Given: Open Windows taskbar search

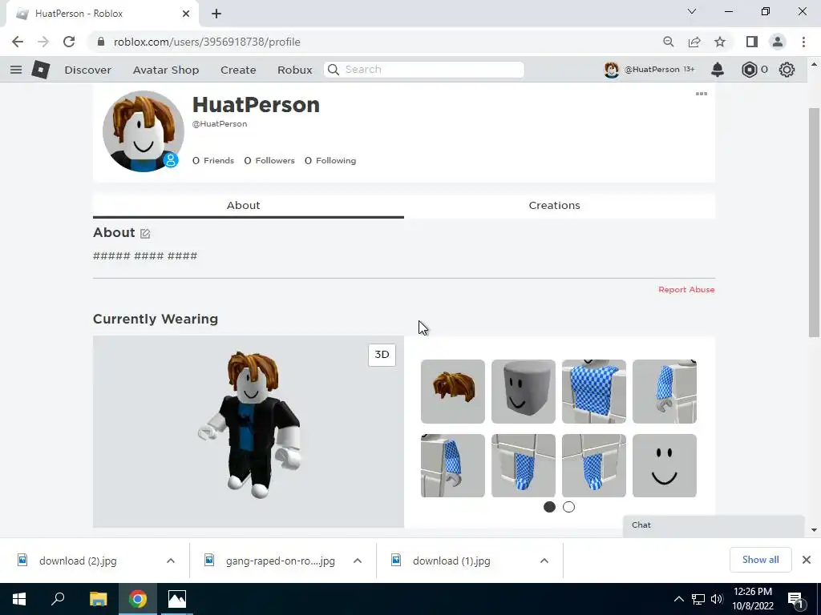Looking at the screenshot, I should pos(58,599).
